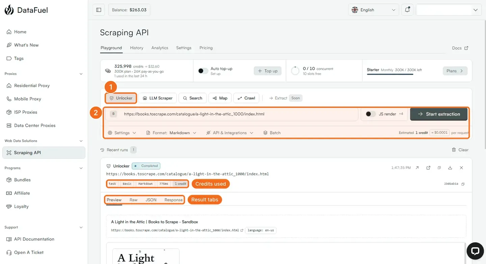The image size is (486, 264).
Task: Open Plans for the Starter subscription
Action: click(455, 71)
